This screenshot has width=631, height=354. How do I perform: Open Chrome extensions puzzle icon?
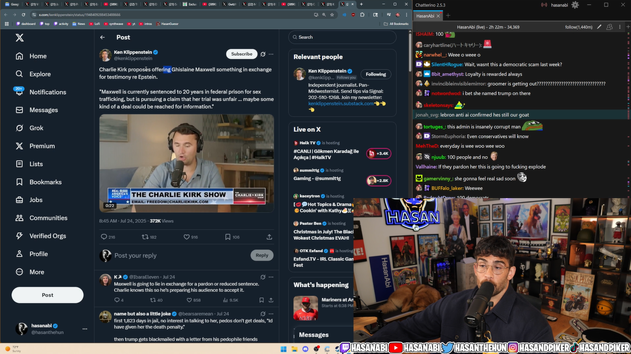tap(363, 15)
